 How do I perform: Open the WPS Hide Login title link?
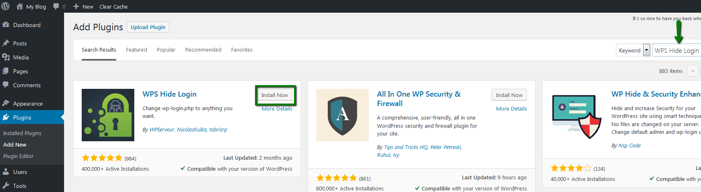pos(169,94)
